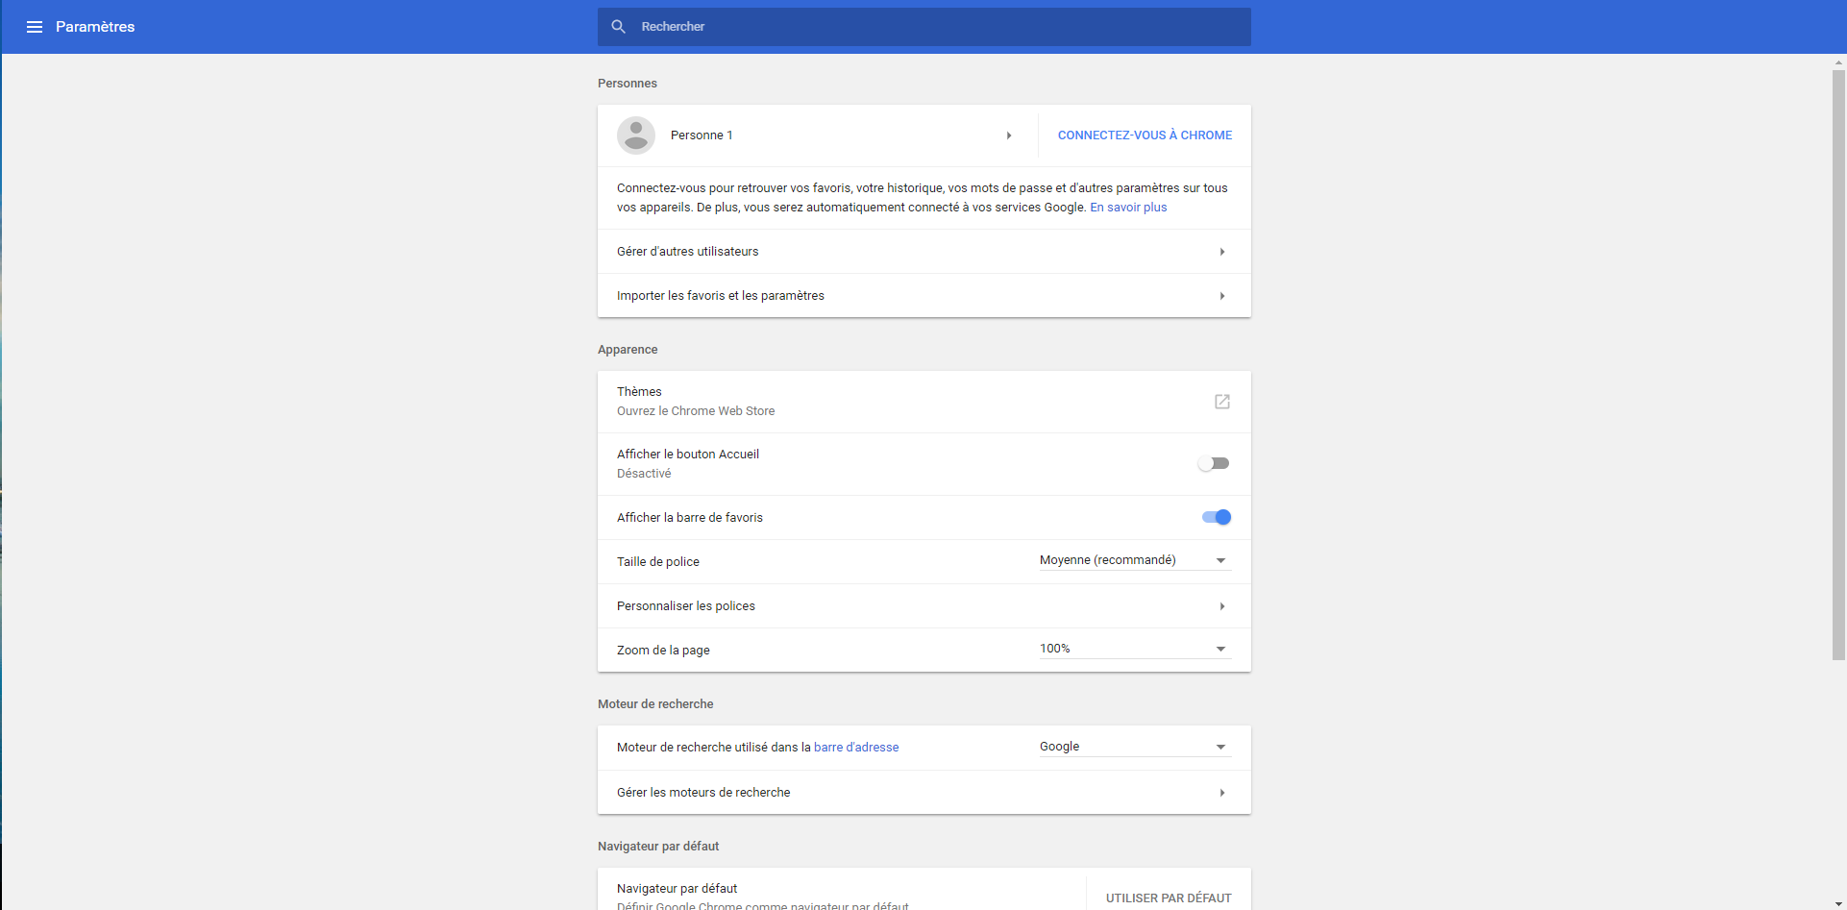Open the Taille de police dropdown

[x=1135, y=560]
